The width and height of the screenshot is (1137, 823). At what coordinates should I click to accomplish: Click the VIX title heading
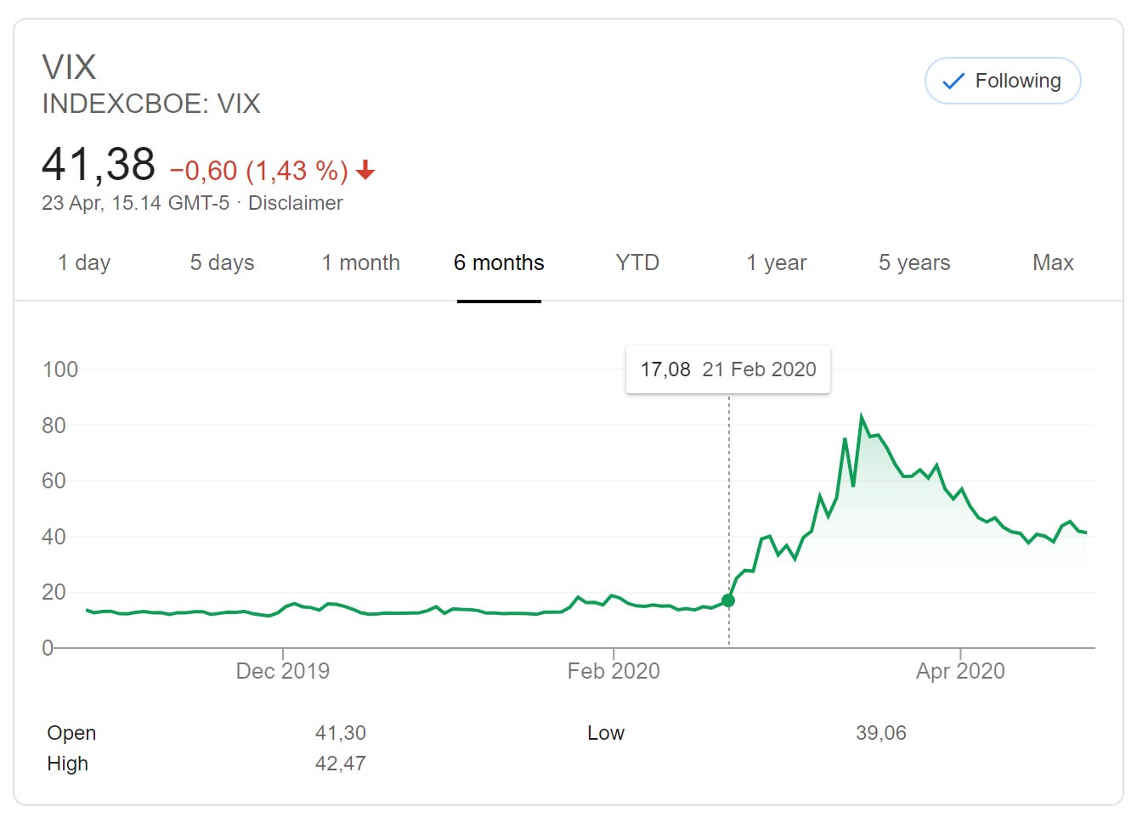70,67
